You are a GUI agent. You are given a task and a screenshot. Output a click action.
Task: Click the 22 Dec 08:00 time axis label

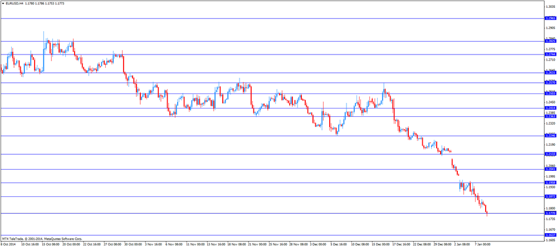pos(422,245)
